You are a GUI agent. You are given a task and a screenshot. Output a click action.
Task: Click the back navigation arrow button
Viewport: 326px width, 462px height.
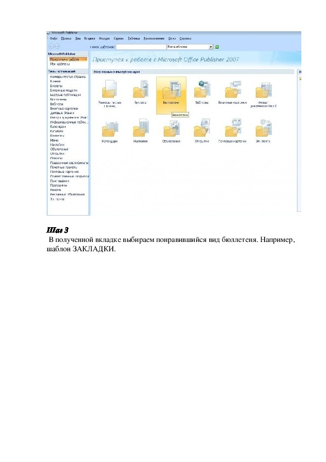coord(51,46)
